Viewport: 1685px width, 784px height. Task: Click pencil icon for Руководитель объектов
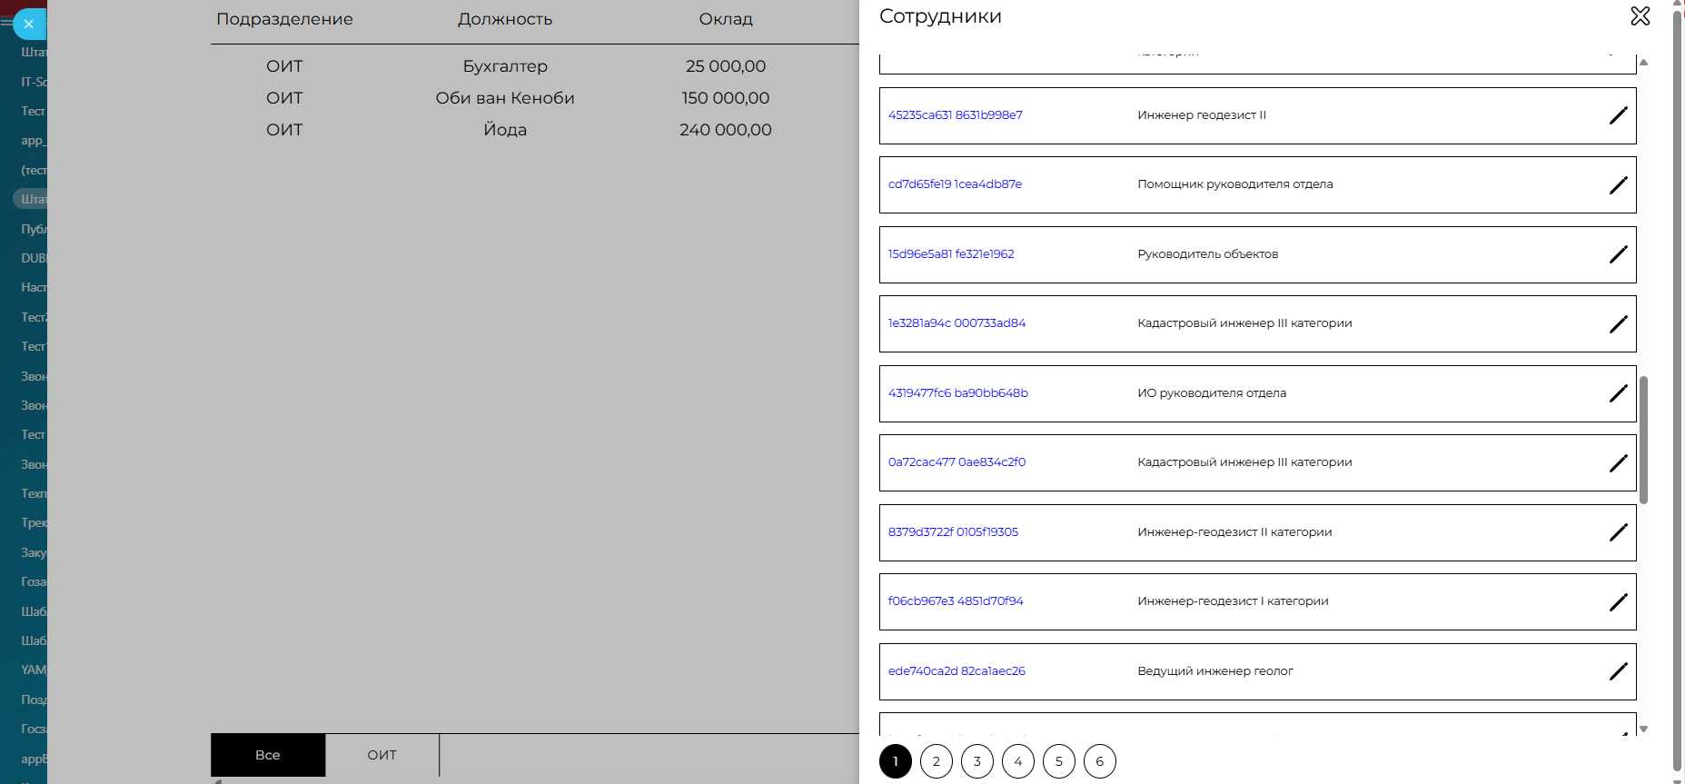coord(1618,254)
